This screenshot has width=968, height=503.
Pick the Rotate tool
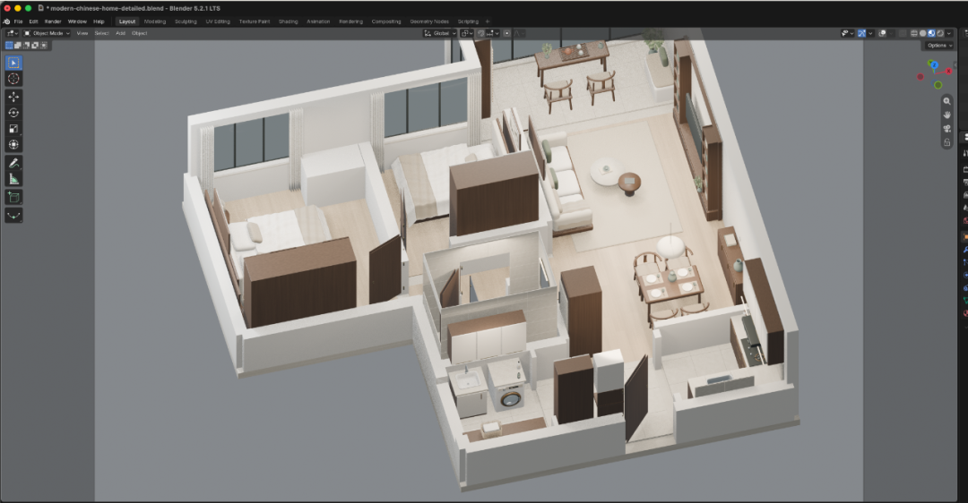click(13, 113)
